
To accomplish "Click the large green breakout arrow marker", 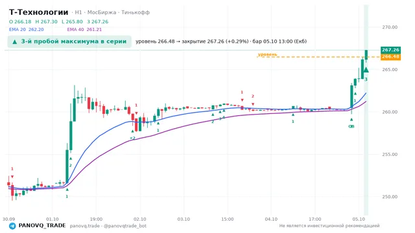I will [x=366, y=70].
